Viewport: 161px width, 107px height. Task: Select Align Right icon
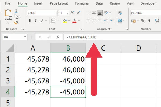click(x=100, y=21)
